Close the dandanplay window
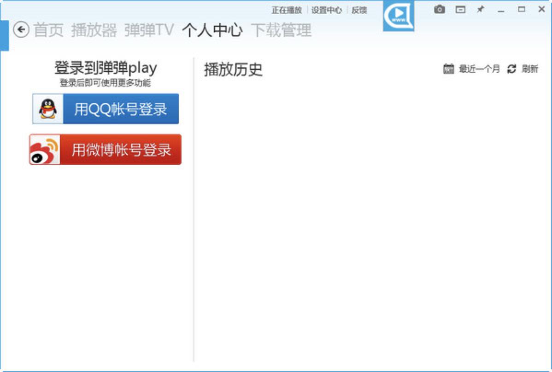Image resolution: width=552 pixels, height=372 pixels. [x=542, y=10]
